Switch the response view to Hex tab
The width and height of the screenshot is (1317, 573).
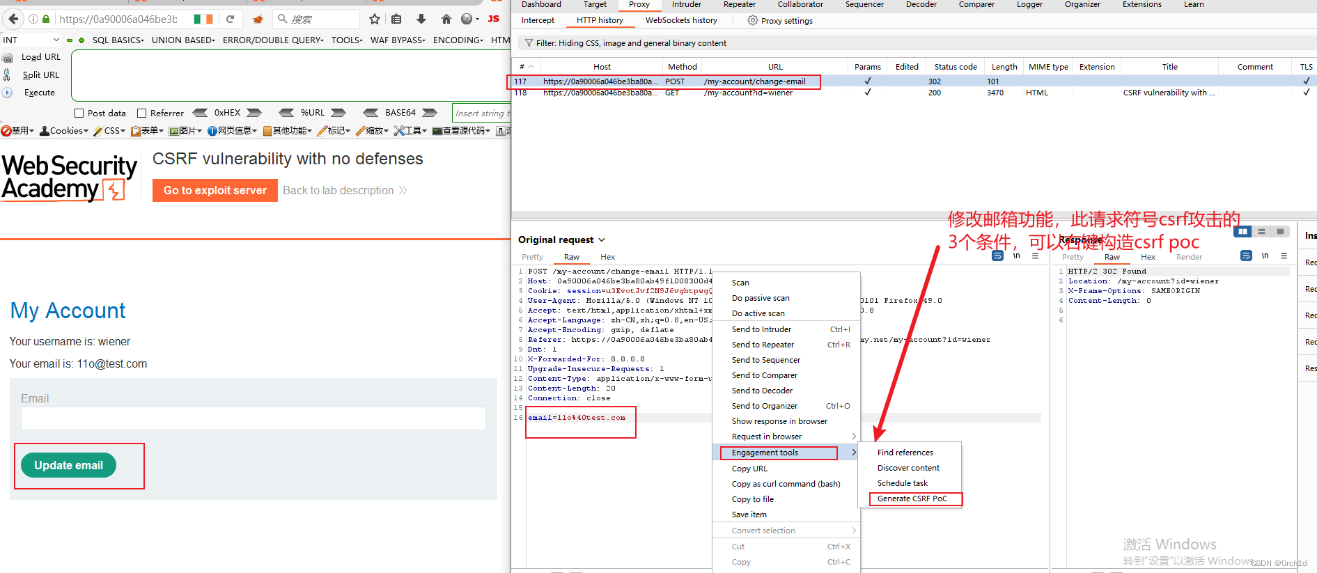coord(1148,257)
